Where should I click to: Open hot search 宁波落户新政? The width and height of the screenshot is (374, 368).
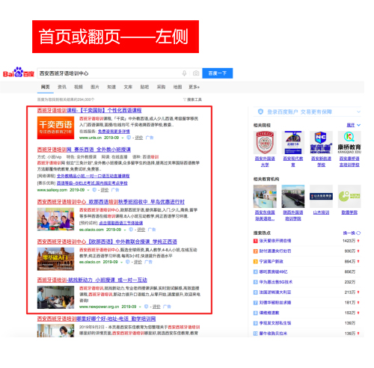pyautogui.click(x=271, y=261)
